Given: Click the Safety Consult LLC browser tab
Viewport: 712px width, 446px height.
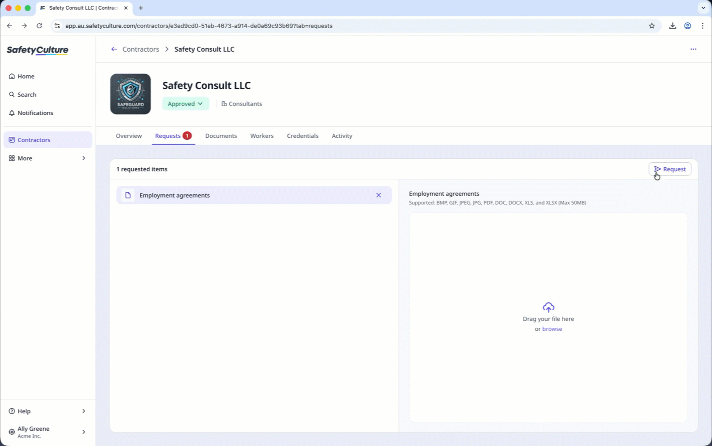Looking at the screenshot, I should [83, 8].
